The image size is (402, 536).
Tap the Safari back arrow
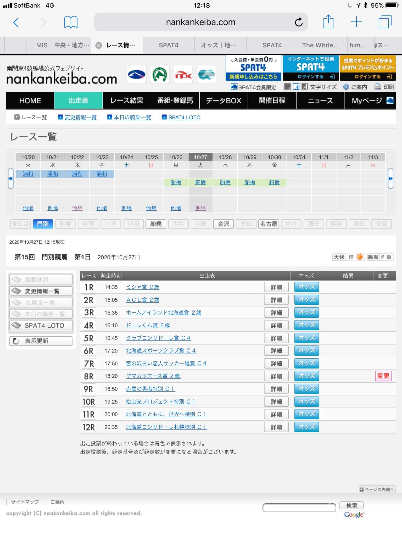[16, 23]
